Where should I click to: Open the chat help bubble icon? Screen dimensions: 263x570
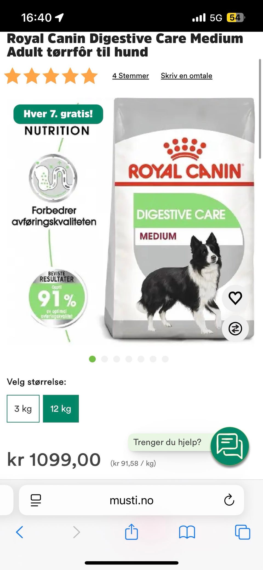pos(230,446)
